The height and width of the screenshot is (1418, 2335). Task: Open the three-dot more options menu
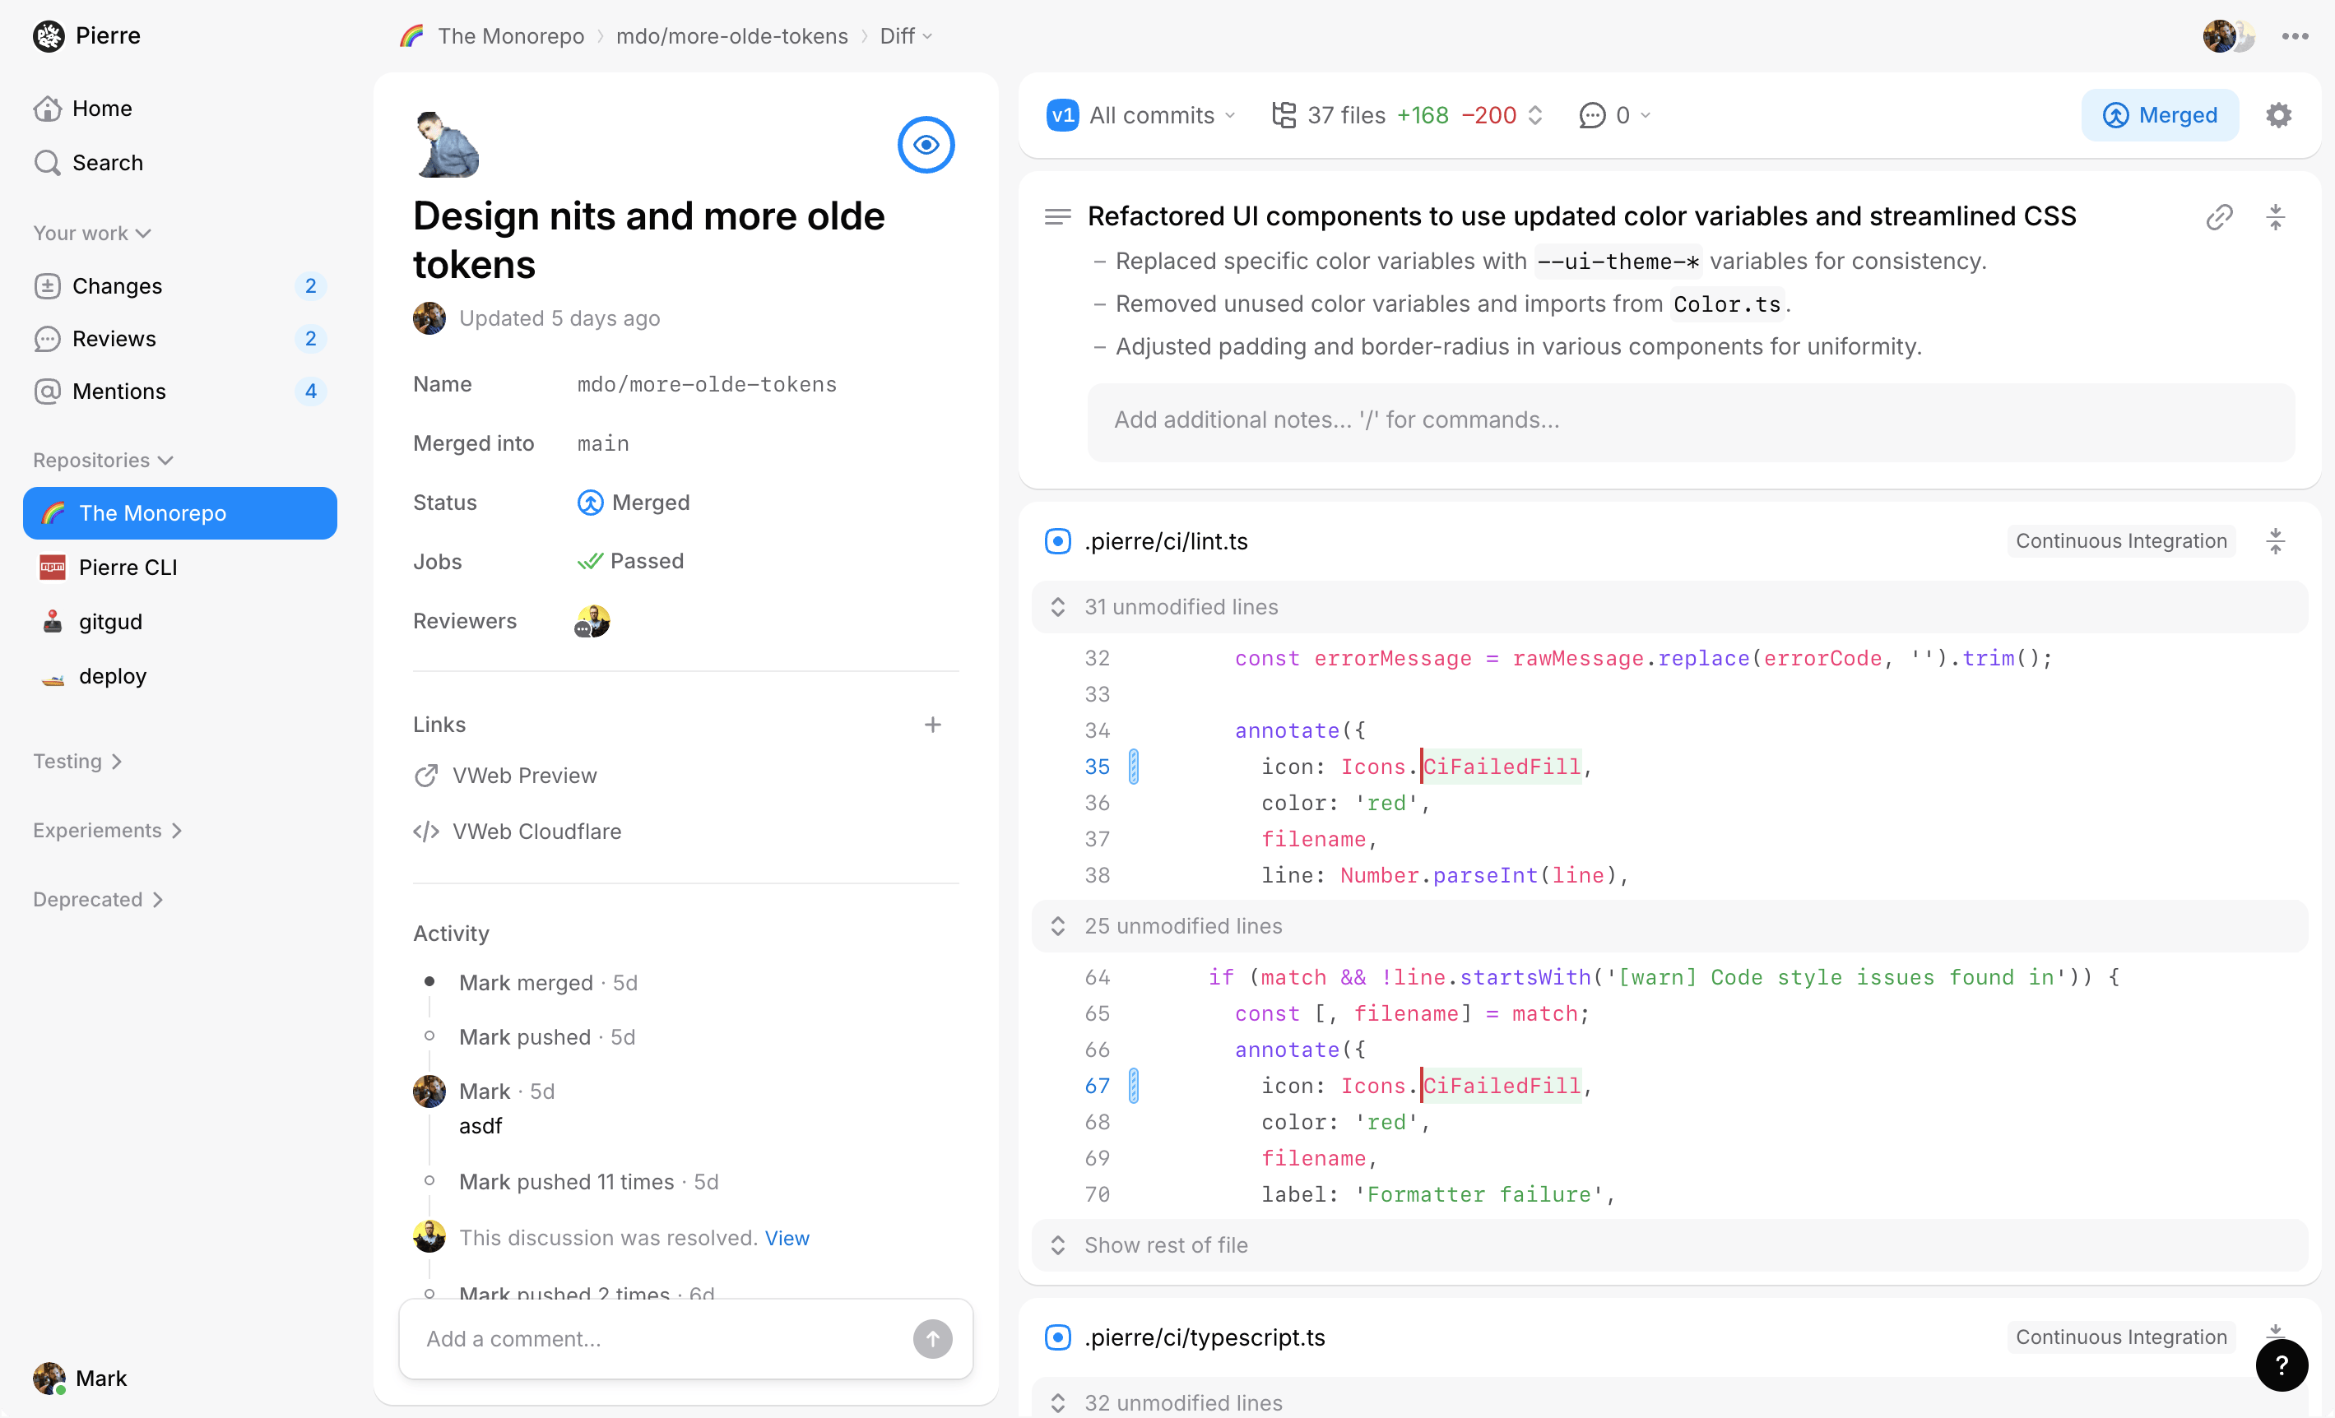2294,36
